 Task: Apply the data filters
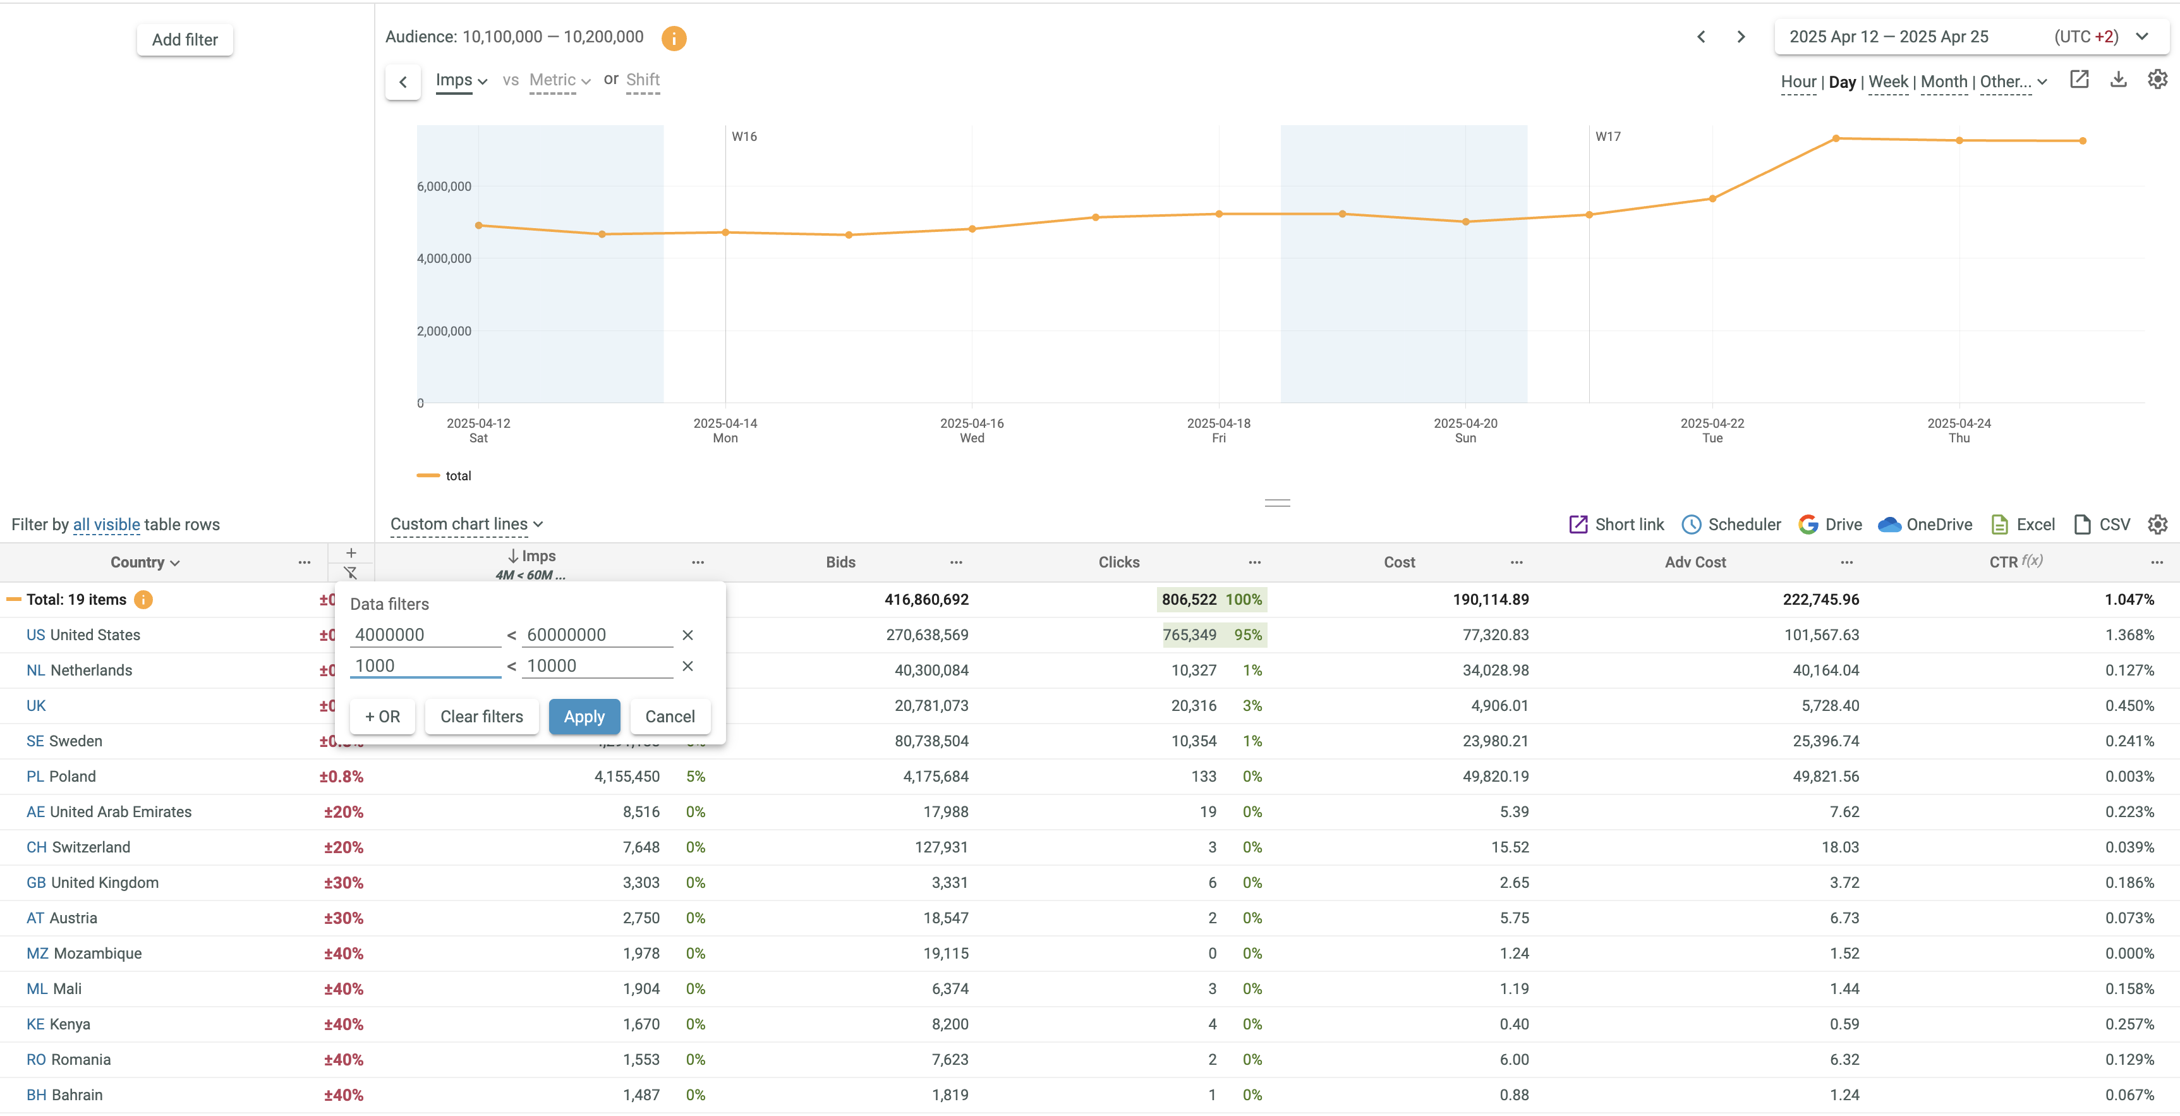pos(584,717)
